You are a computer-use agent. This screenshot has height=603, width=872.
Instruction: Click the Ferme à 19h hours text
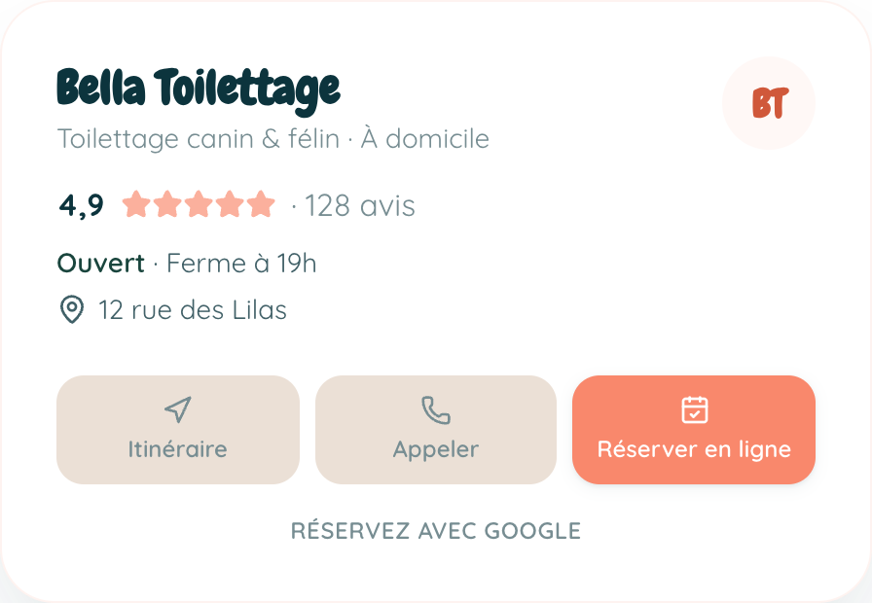tap(241, 264)
